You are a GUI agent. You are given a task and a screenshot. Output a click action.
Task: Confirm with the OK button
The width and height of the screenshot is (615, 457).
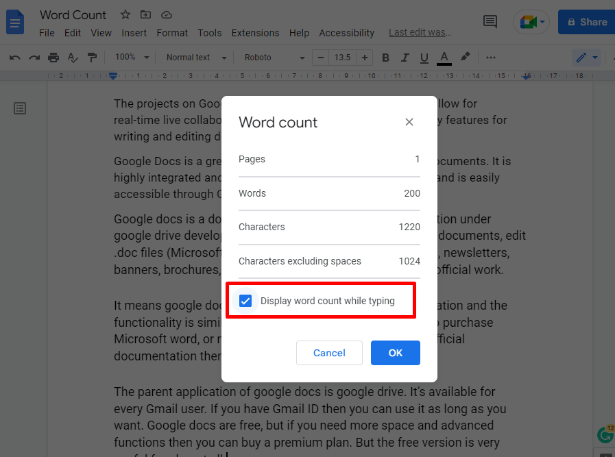click(396, 353)
